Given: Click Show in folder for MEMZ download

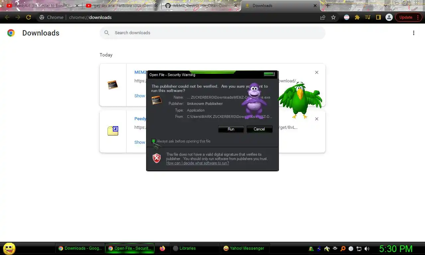Looking at the screenshot, I should click(x=140, y=96).
